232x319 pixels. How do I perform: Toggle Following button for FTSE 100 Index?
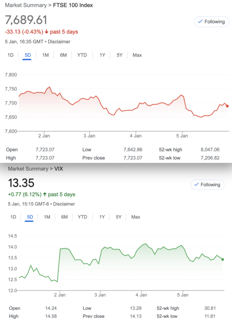(211, 22)
